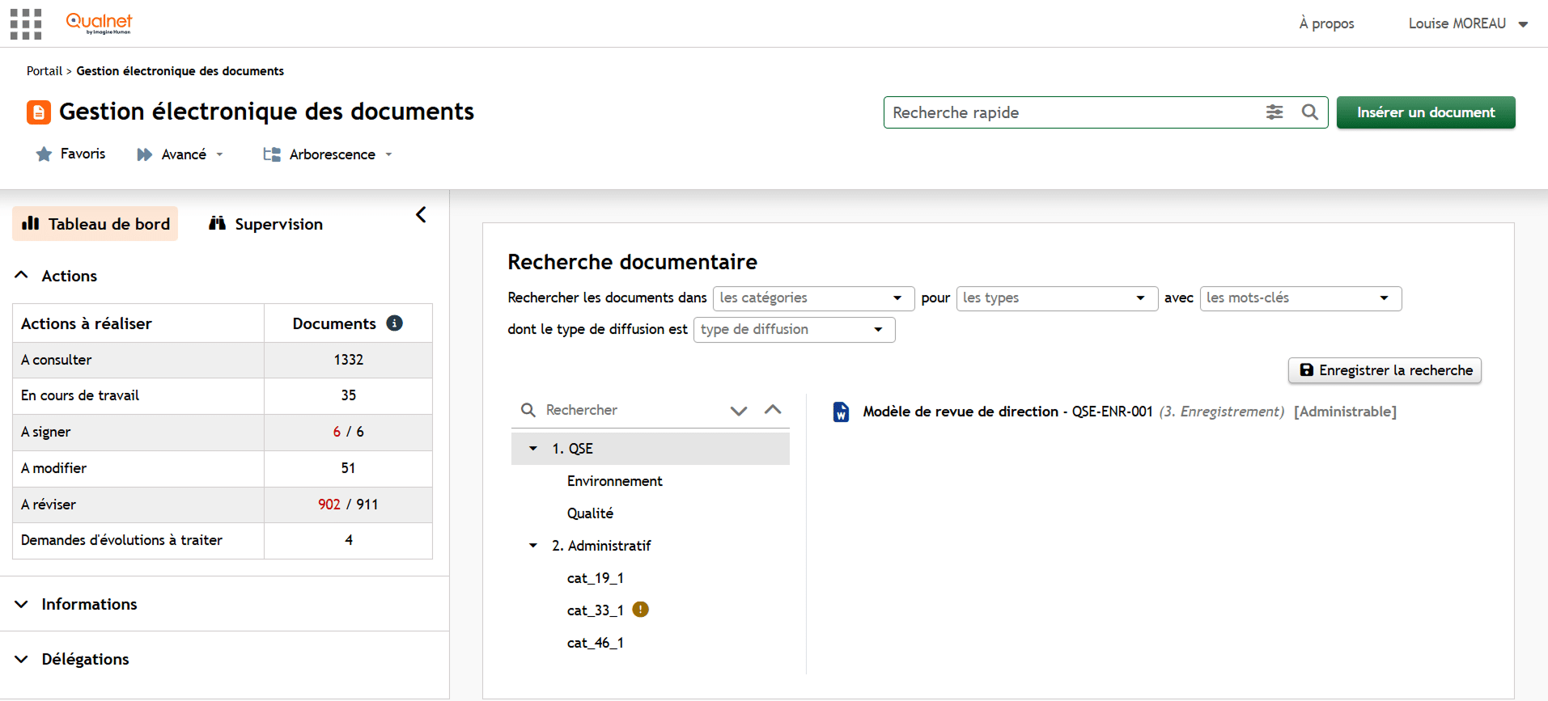The width and height of the screenshot is (1548, 701).
Task: Open the Arborescence menu
Action: 328,154
